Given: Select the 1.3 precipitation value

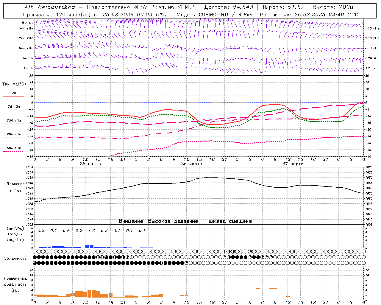Looking at the screenshot, I should click(x=91, y=231).
